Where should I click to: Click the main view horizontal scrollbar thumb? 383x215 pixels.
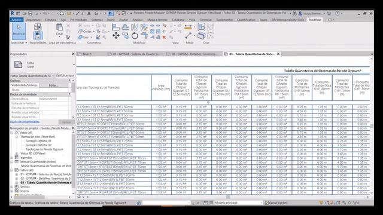click(x=227, y=197)
